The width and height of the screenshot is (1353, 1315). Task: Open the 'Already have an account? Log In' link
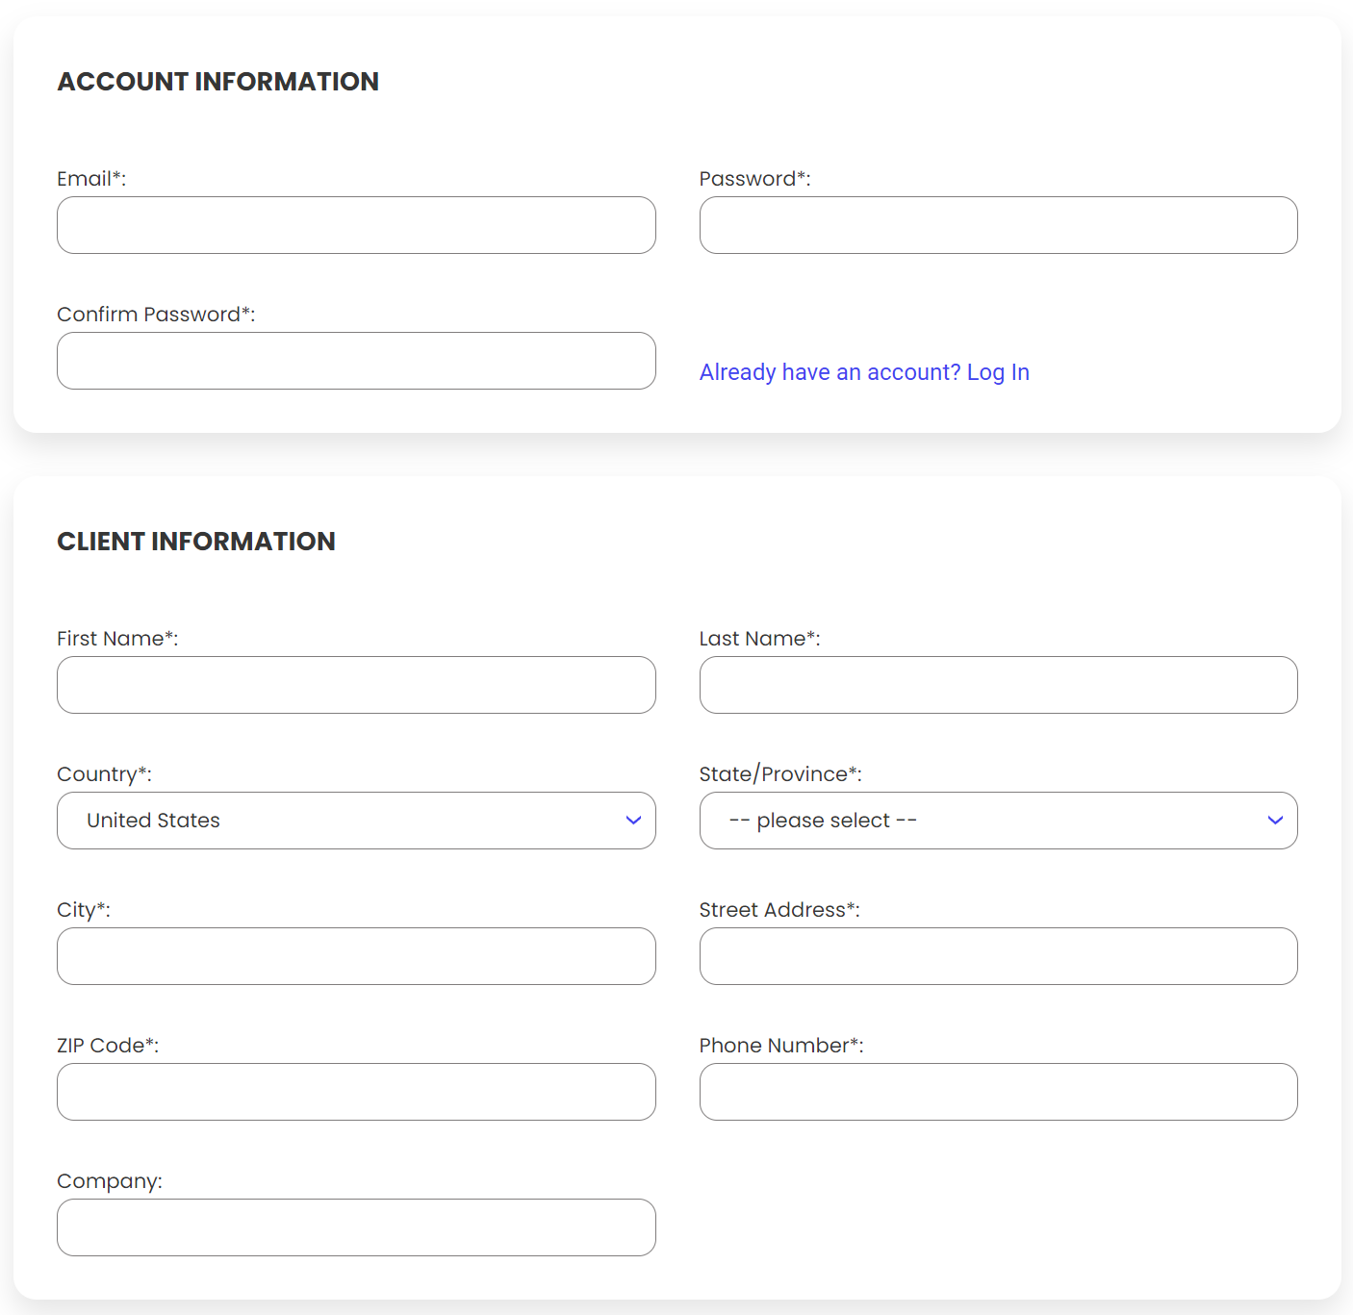tap(864, 372)
